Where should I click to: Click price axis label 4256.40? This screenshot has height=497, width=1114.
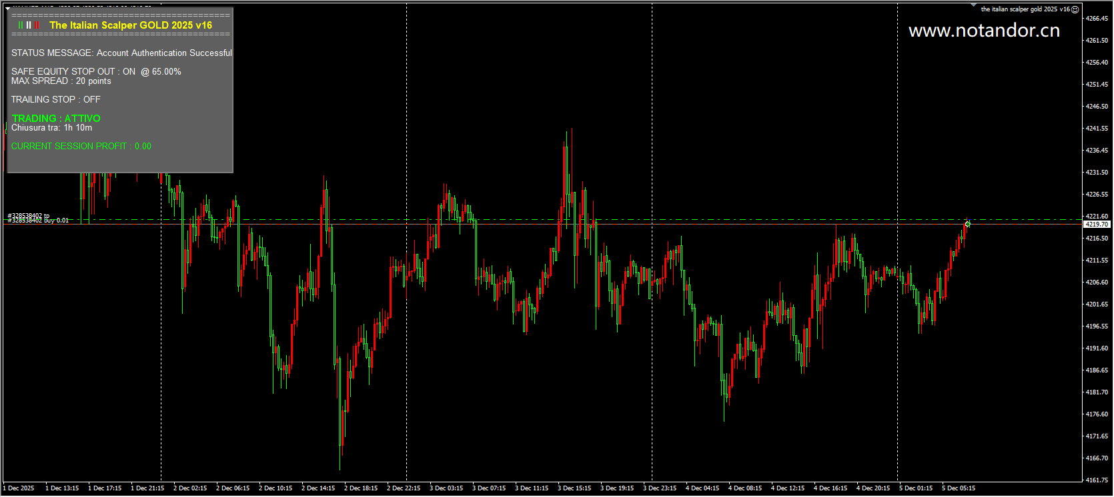click(1097, 63)
